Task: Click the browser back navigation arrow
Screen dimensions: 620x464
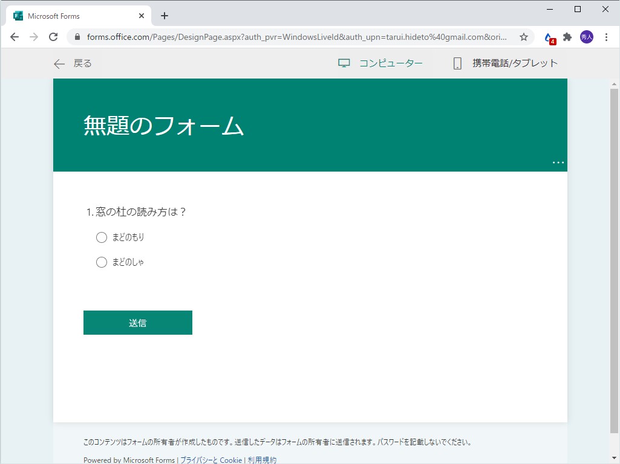Action: [x=15, y=36]
